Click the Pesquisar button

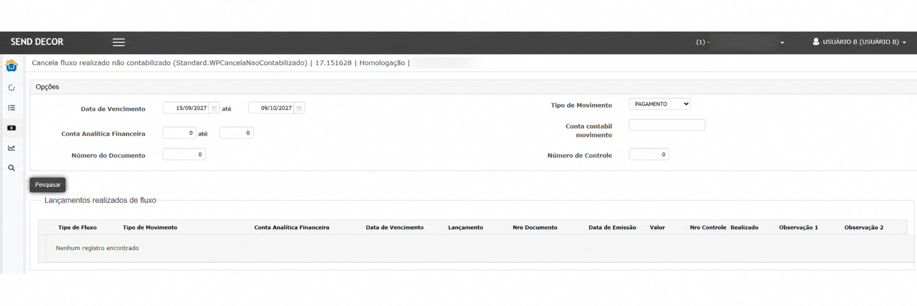(47, 185)
